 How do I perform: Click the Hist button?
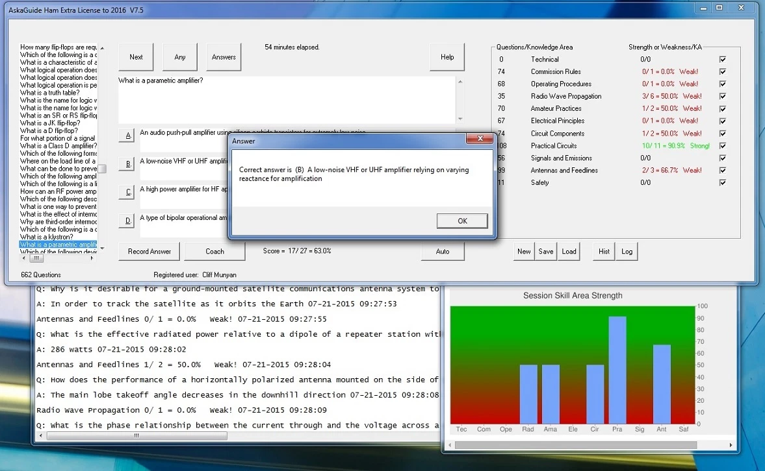[604, 251]
